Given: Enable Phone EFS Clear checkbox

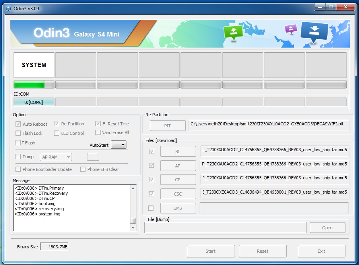Looking at the screenshot, I should [83, 169].
